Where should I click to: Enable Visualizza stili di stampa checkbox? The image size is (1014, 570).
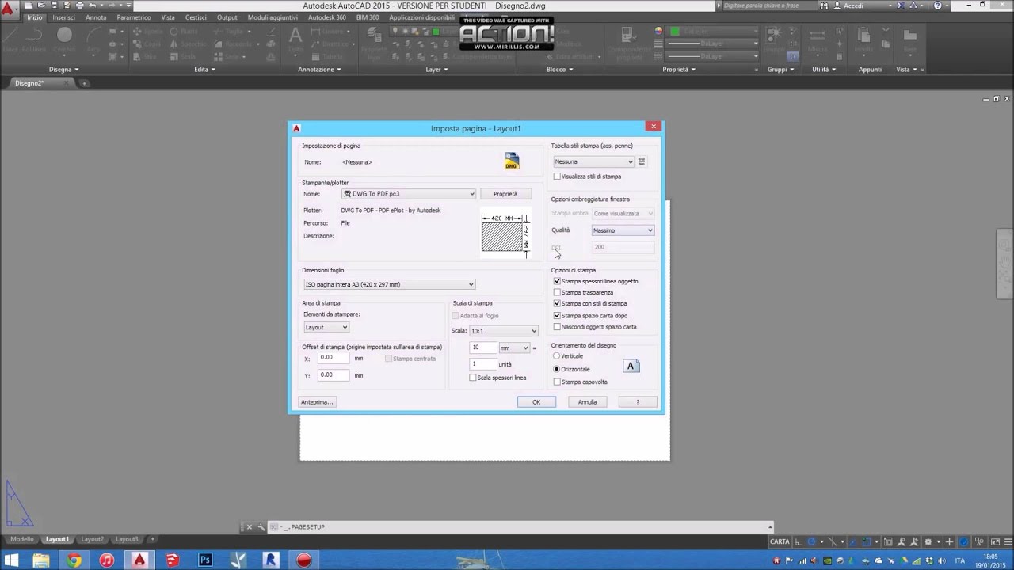557,177
